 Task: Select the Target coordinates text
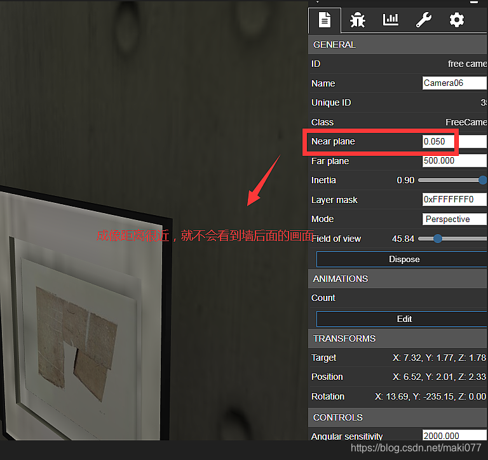[x=439, y=358]
